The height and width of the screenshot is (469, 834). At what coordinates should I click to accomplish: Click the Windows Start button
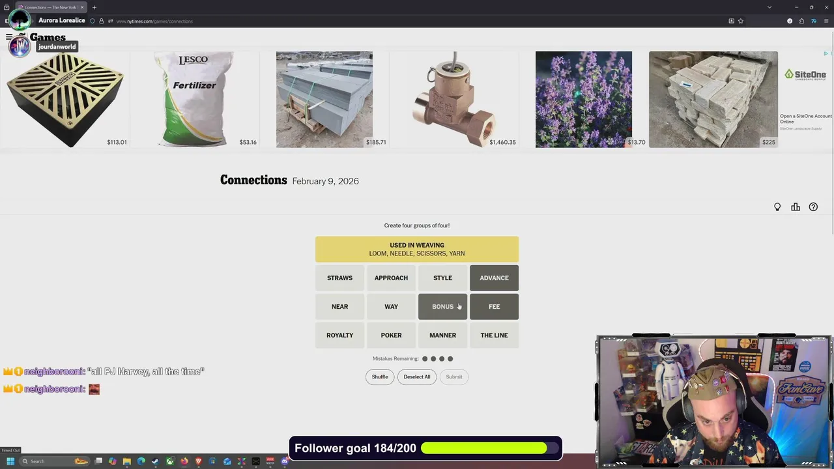[x=10, y=461]
